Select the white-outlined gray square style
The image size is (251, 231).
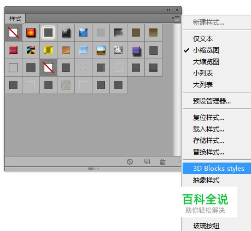pyautogui.click(x=48, y=32)
